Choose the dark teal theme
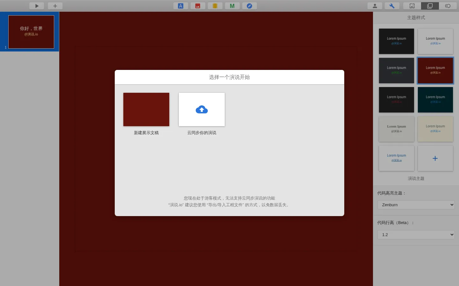 tap(435, 100)
